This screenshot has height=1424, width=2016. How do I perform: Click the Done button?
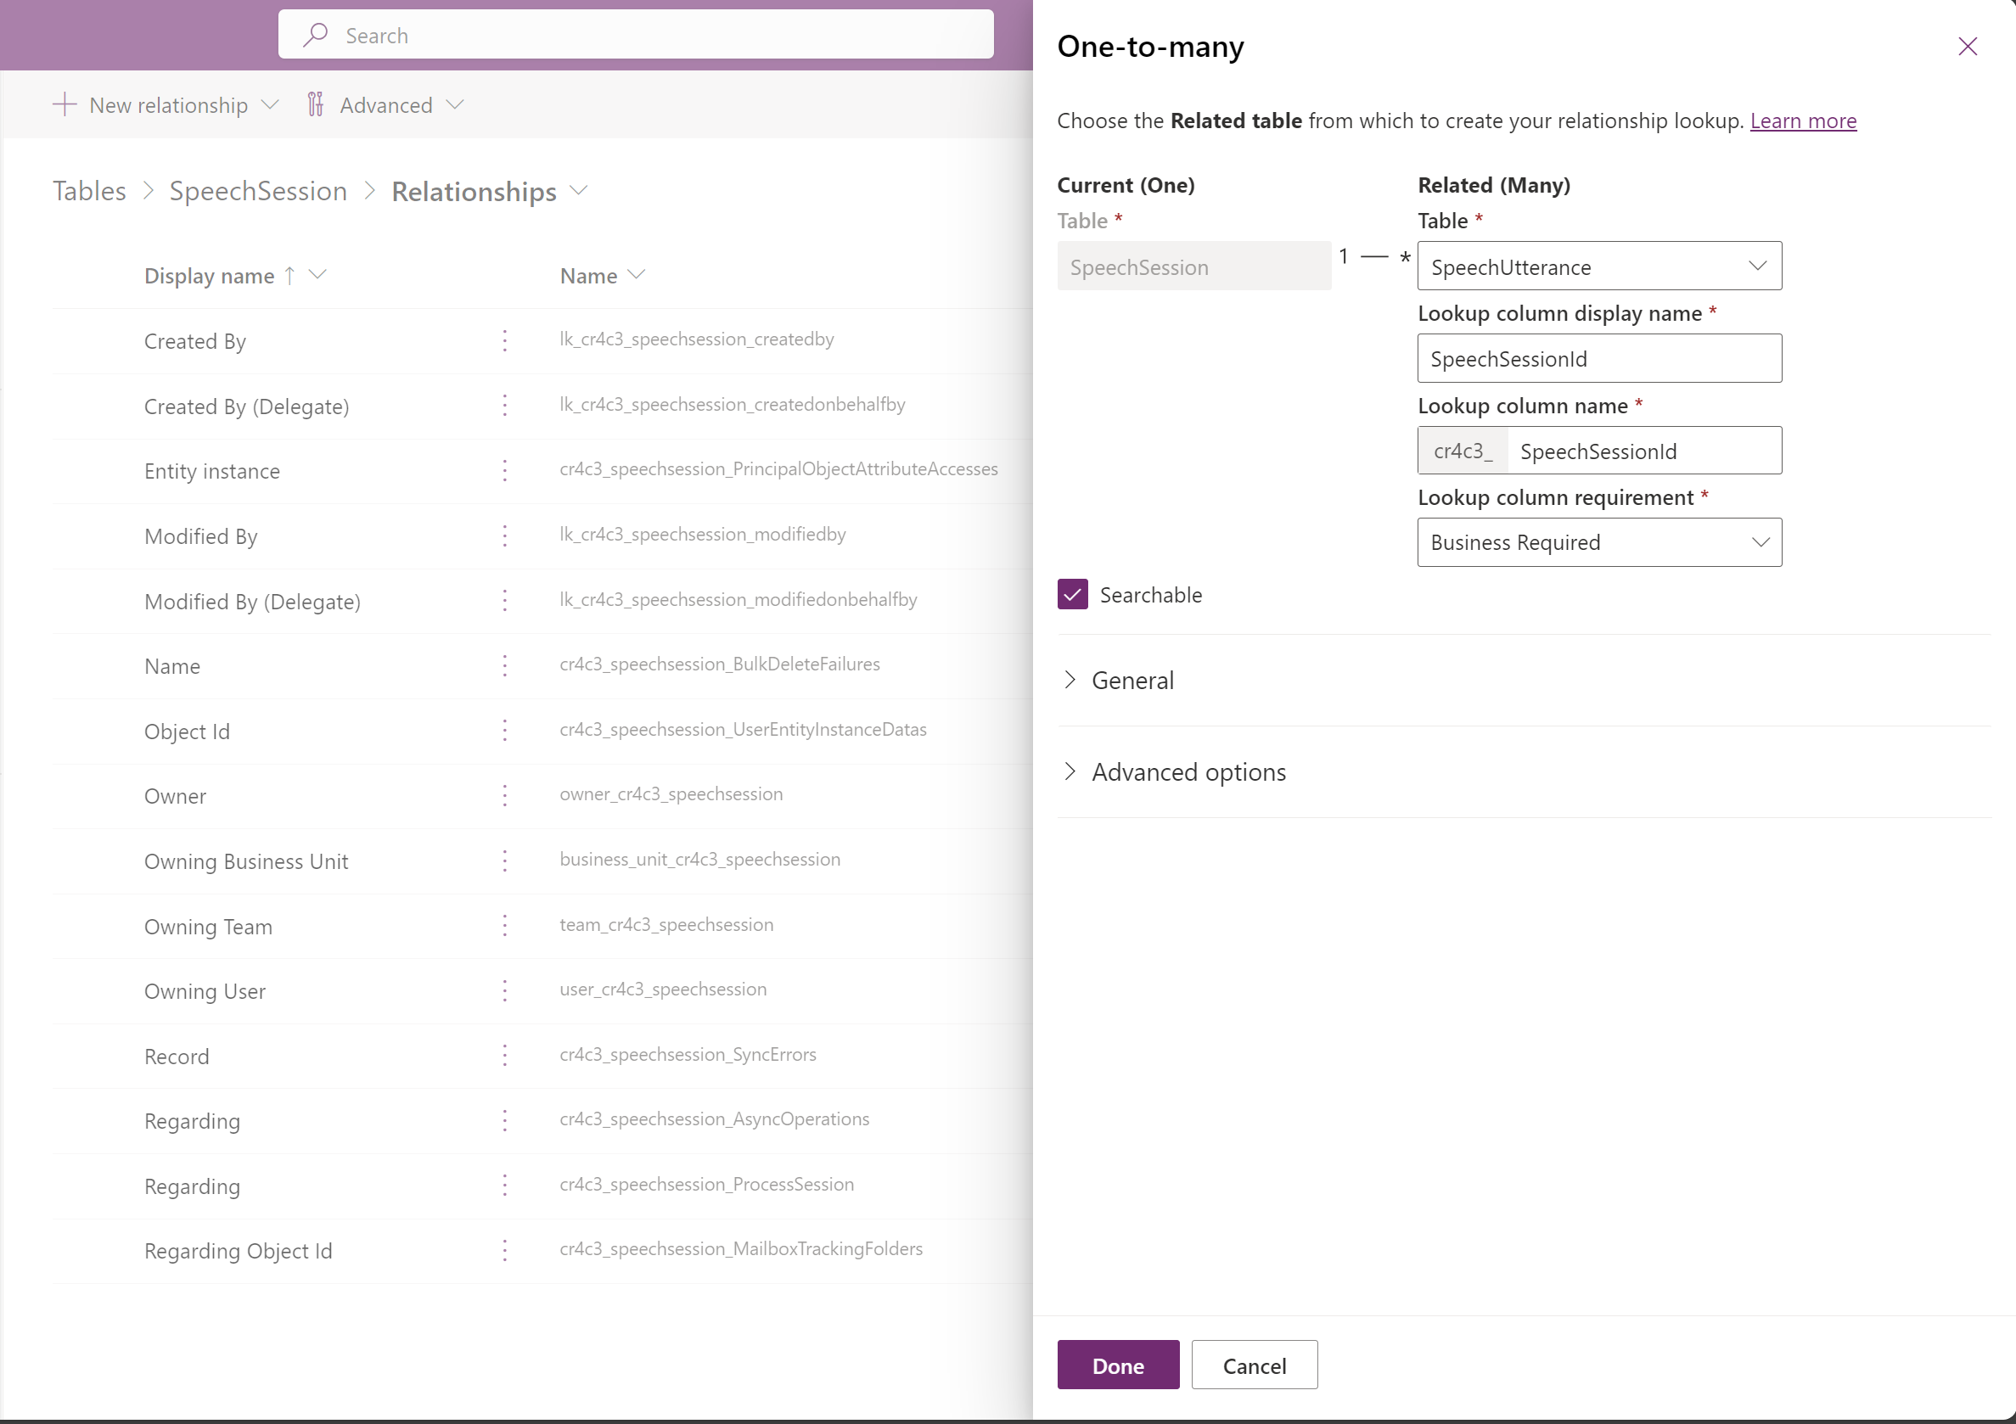point(1118,1365)
